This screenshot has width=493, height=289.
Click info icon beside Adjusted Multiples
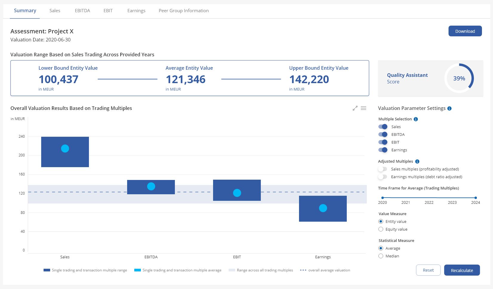[417, 161]
